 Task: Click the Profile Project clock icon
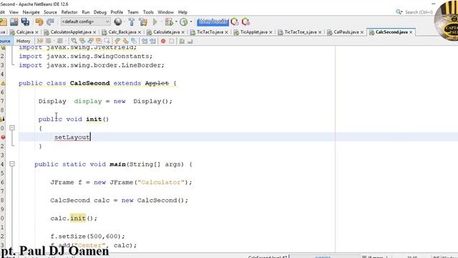pos(184,21)
